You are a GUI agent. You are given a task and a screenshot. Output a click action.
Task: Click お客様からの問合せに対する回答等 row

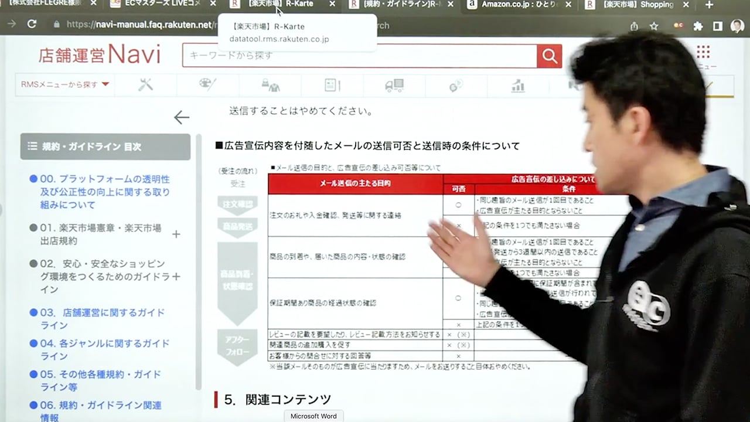(x=356, y=356)
